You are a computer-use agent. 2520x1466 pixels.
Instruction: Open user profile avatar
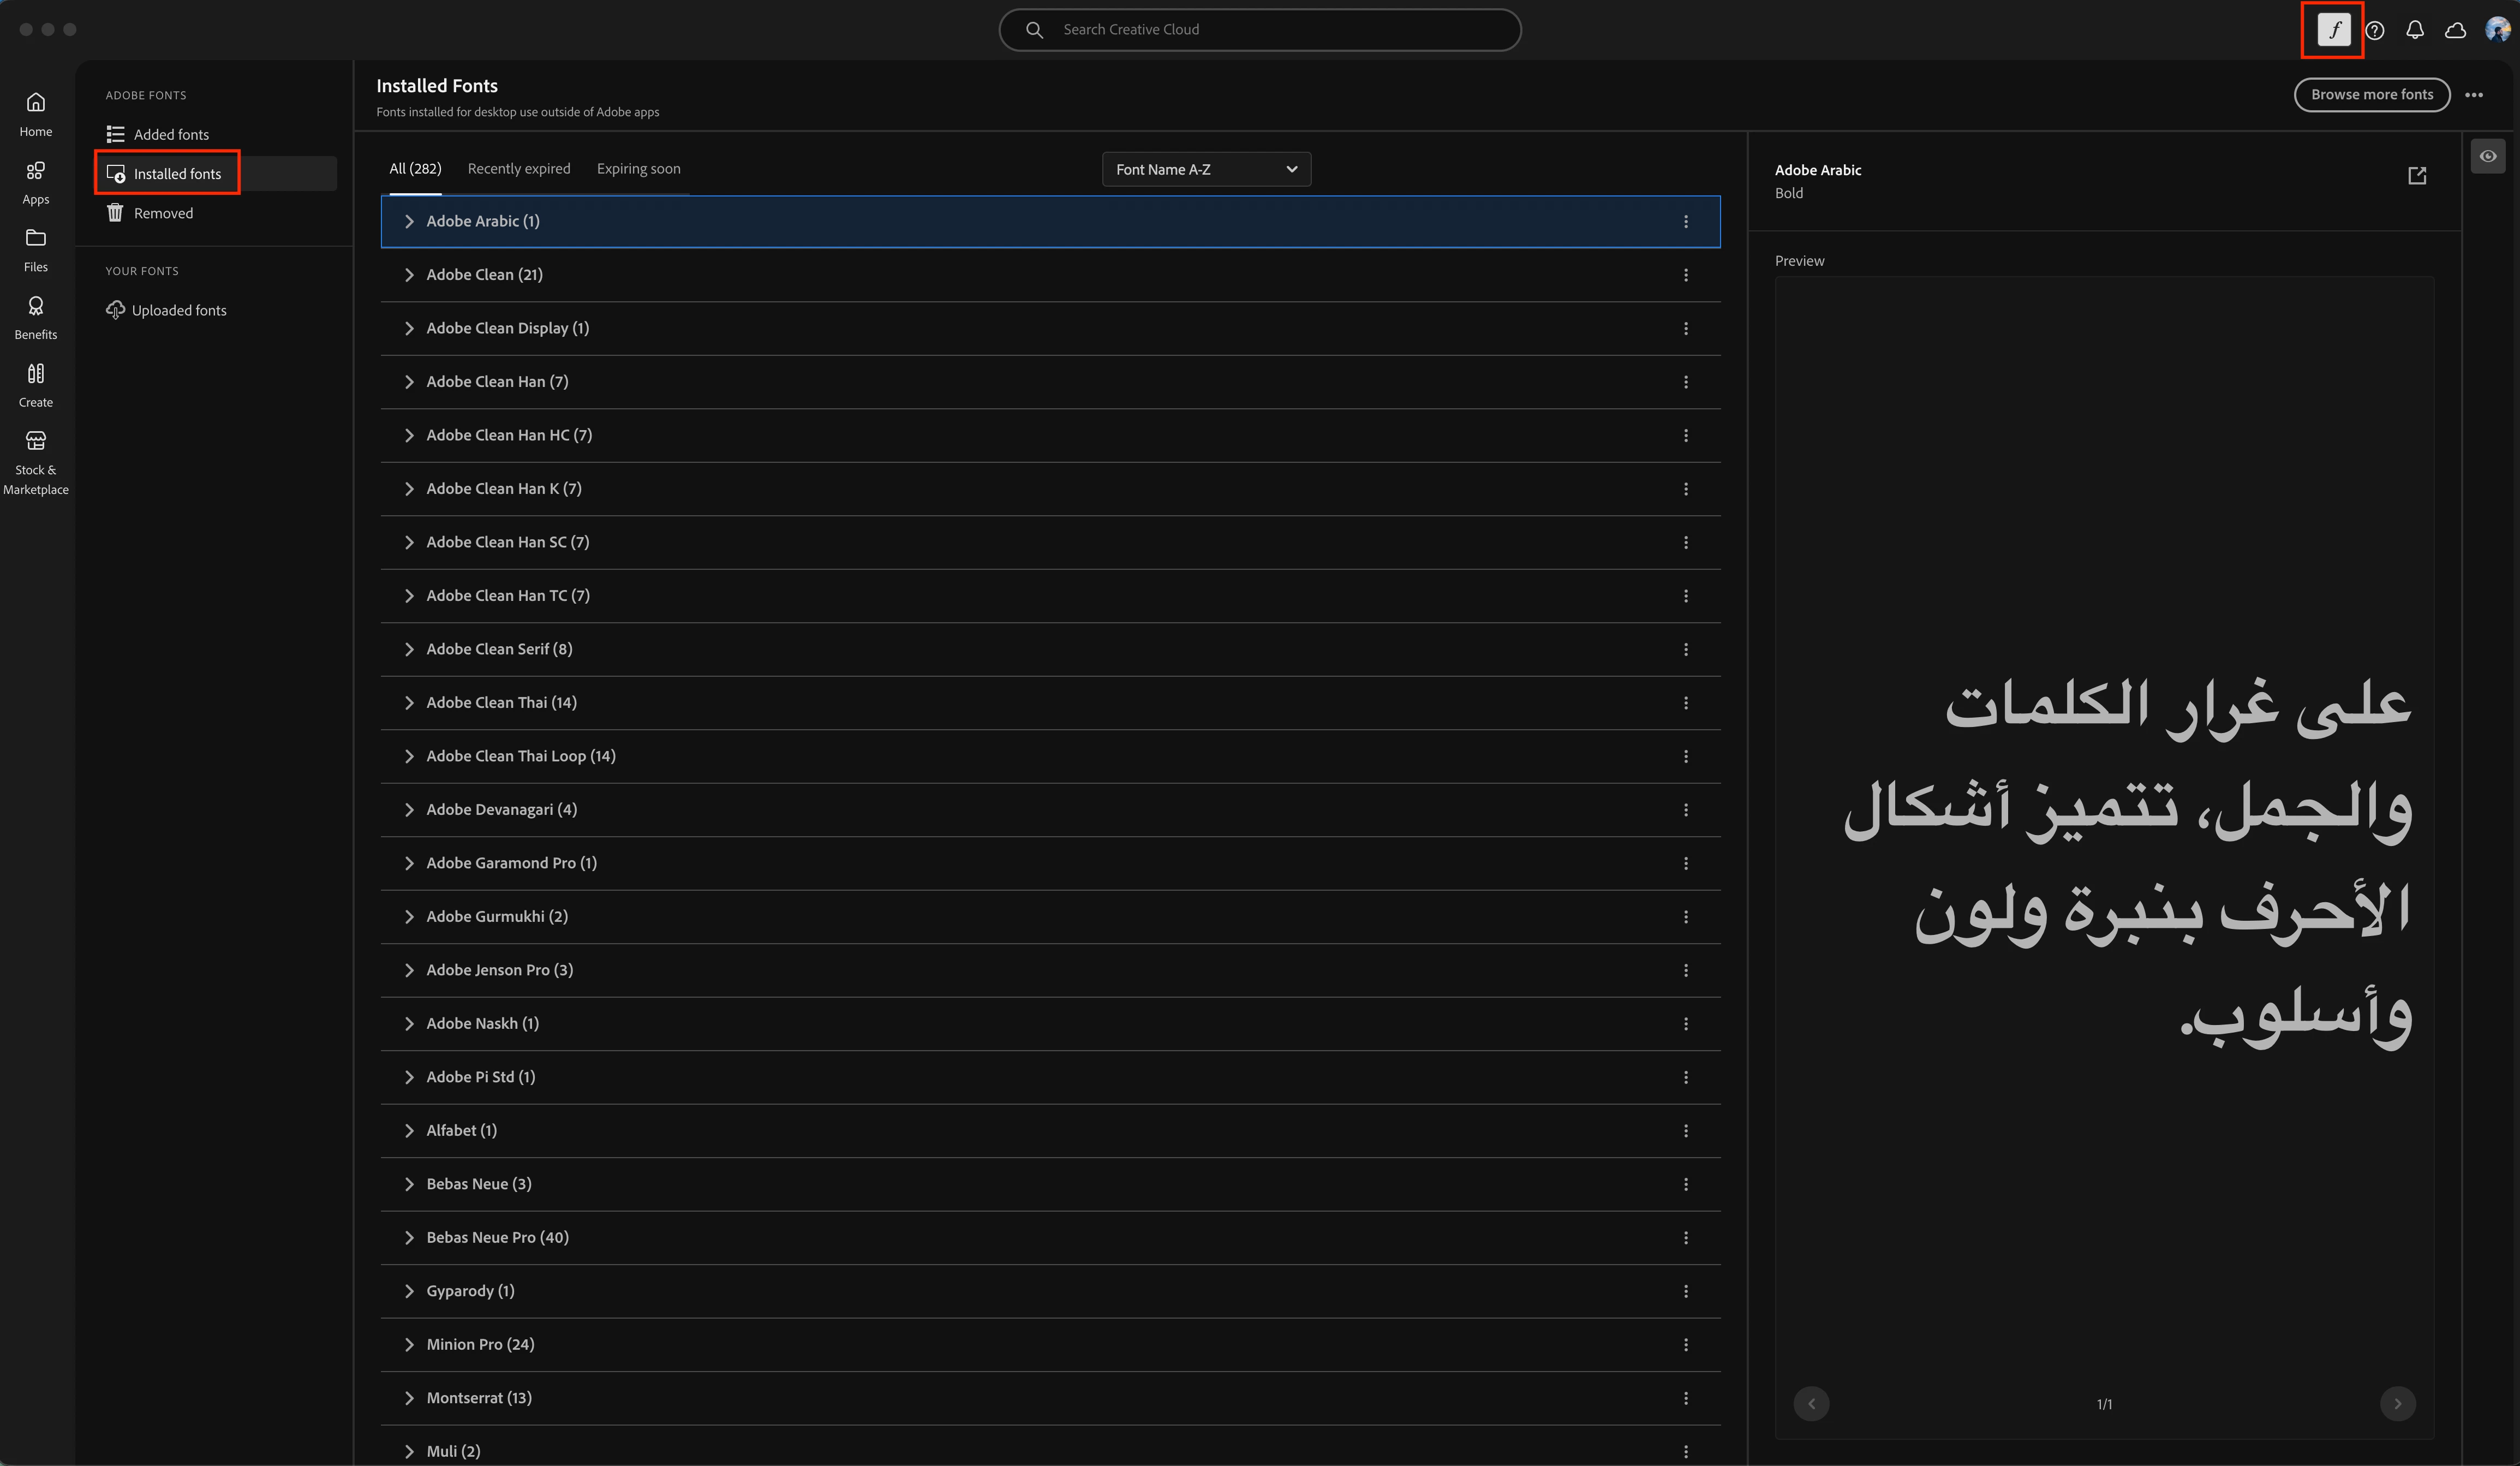point(2497,30)
